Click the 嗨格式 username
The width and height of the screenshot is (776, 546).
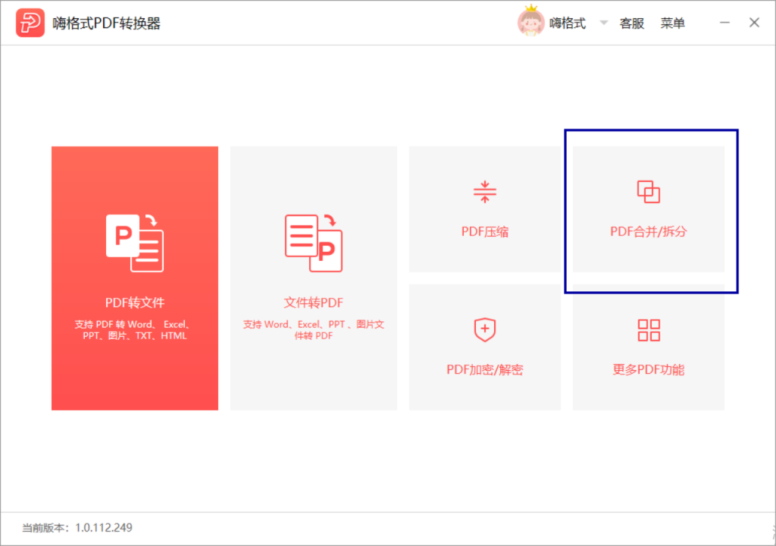tap(567, 24)
